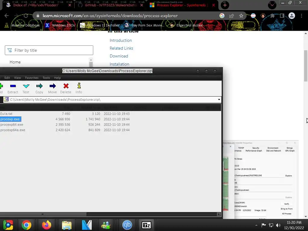Click the Google Chrome taskbar icon
The width and height of the screenshot is (308, 231).
coord(26,225)
